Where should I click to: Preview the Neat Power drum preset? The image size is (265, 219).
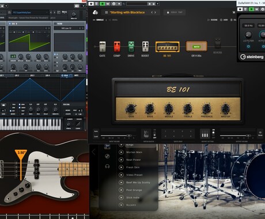121,160
